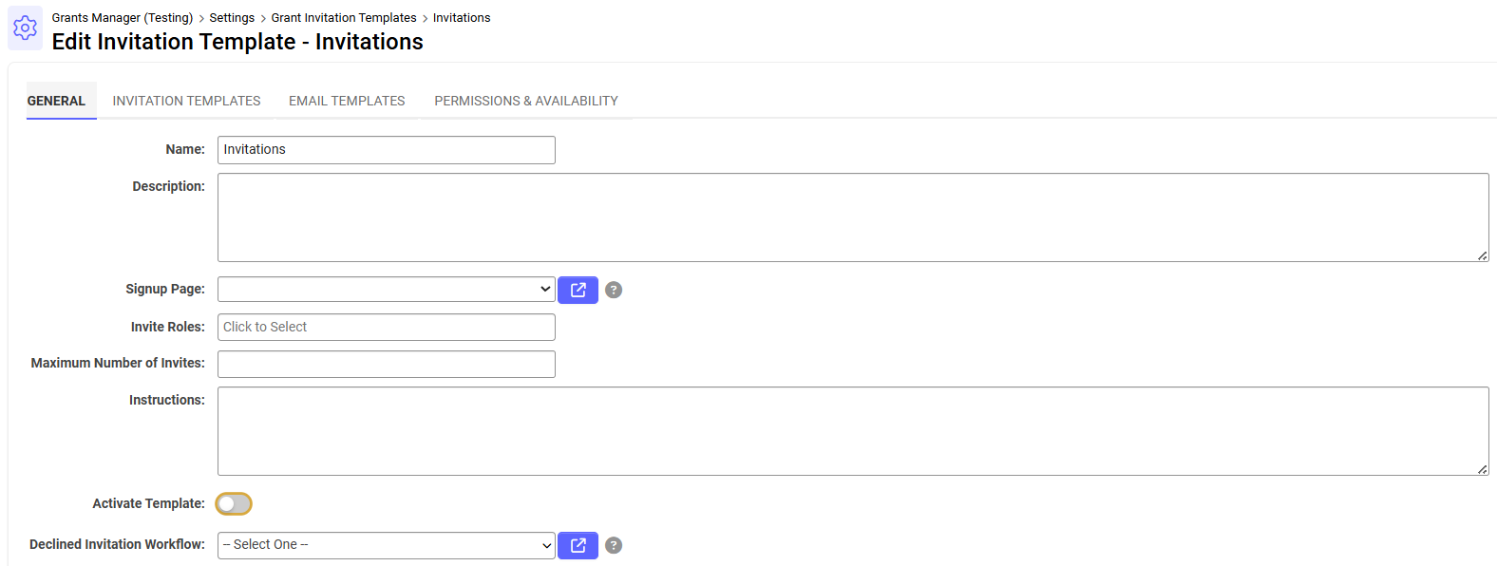Click the Settings breadcrumb link
Screen dimensions: 1497x566
(x=232, y=18)
